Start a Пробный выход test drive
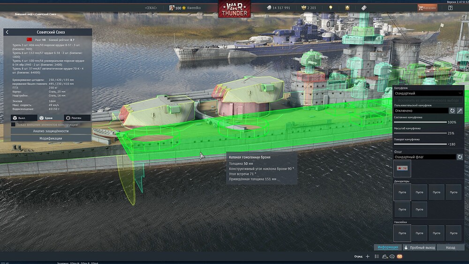This screenshot has width=469, height=264. (419, 248)
